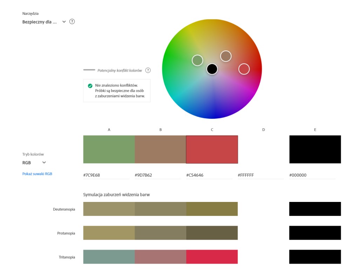
Task: Click the #9D7B62 hex input field
Action: click(158, 175)
